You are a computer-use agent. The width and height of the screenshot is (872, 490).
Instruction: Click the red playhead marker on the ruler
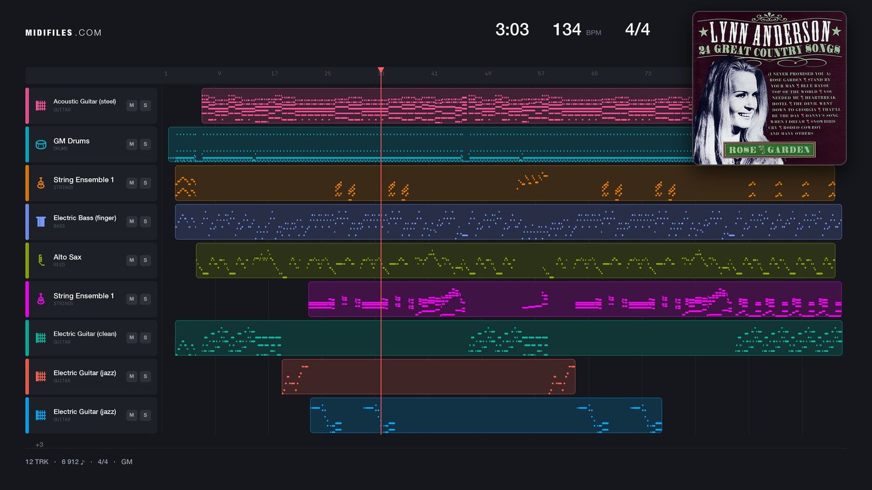[x=381, y=70]
